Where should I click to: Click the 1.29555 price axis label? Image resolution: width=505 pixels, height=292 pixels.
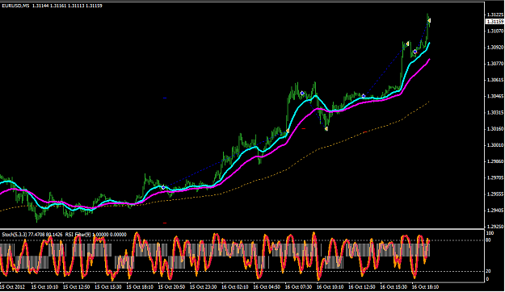[495, 194]
